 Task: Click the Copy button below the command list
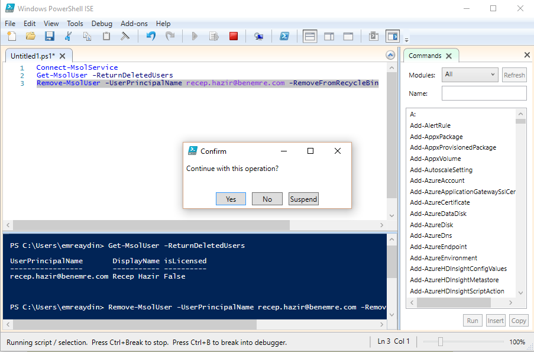click(519, 321)
